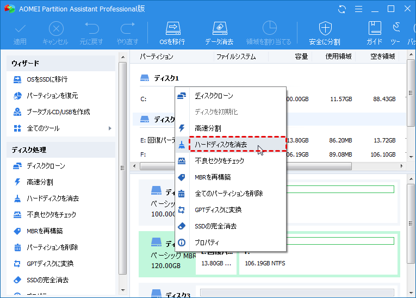The height and width of the screenshot is (298, 416).
Task: Click the refresh icon in title bar
Action: (342, 9)
